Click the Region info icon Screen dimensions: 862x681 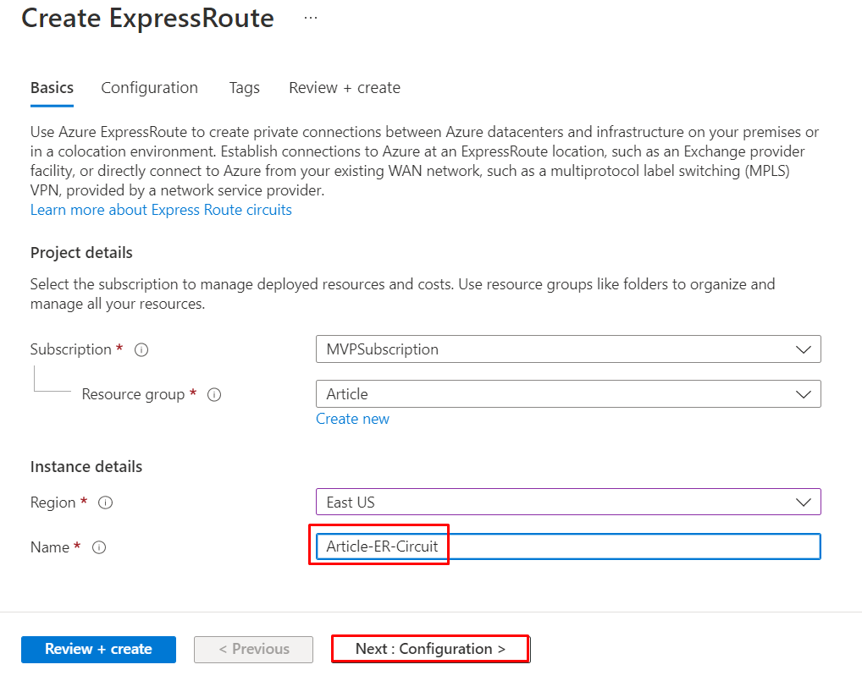coord(105,503)
